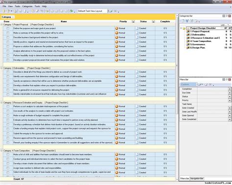Switch to the Filters Bar tab
232x185 pixels.
point(185,179)
